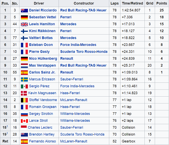The width and height of the screenshot is (169, 145).
Task: Open Williams-Mercedes link in Sirotkin's row
Action: click(75, 114)
